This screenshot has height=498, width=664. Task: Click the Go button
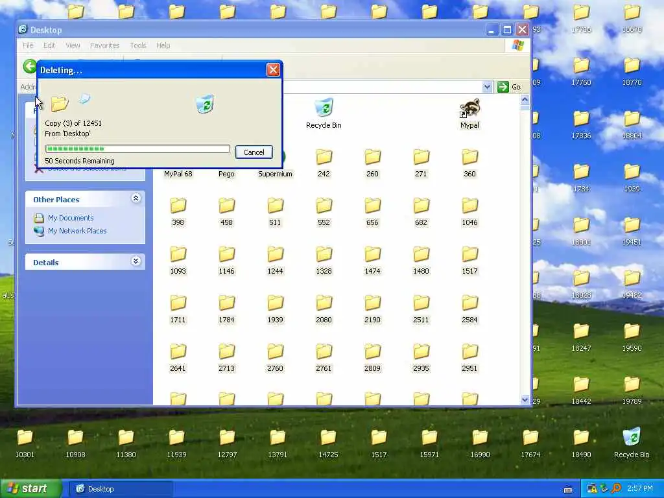click(x=510, y=87)
